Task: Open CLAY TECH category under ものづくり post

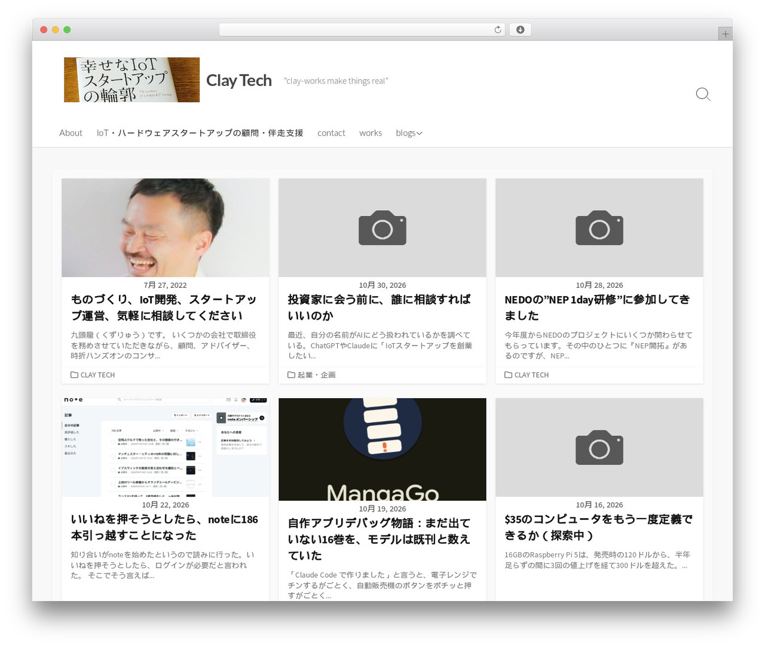Action: coord(97,375)
